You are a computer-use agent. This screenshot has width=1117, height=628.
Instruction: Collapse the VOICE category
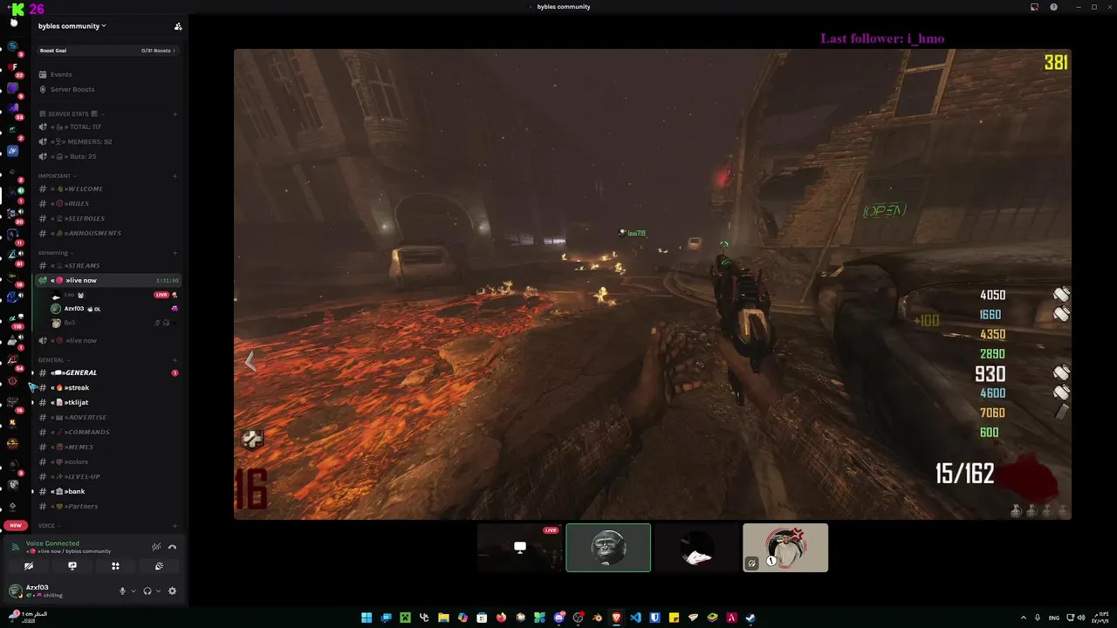(48, 526)
